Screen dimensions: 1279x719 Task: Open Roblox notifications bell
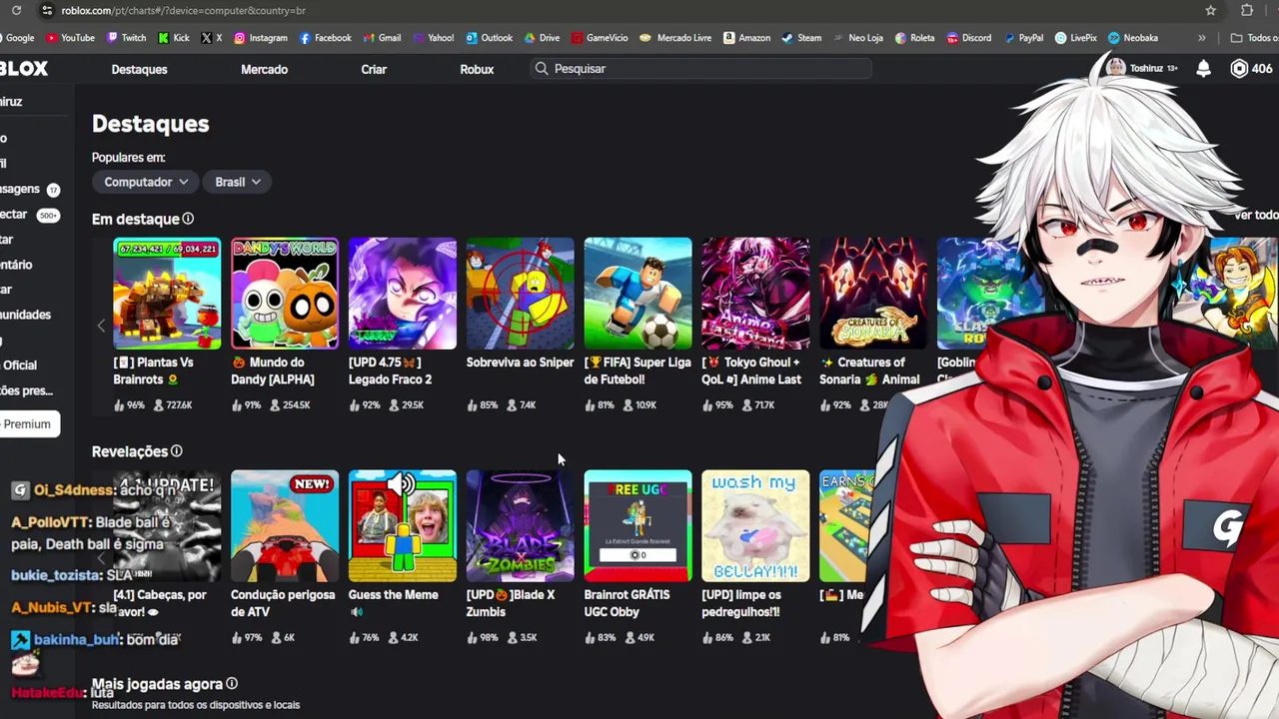pos(1203,68)
